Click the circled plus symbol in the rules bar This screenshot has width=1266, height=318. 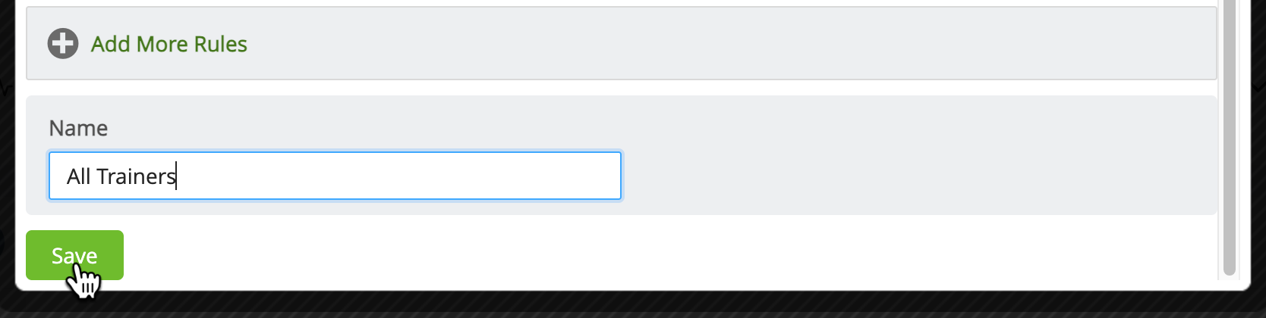point(63,44)
